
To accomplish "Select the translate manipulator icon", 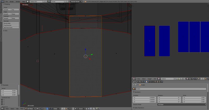I will (x=47, y=109).
